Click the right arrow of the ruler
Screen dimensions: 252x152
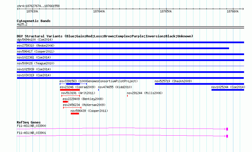click(x=243, y=9)
